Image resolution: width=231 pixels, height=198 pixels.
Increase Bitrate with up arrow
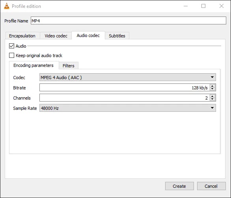pyautogui.click(x=212, y=86)
